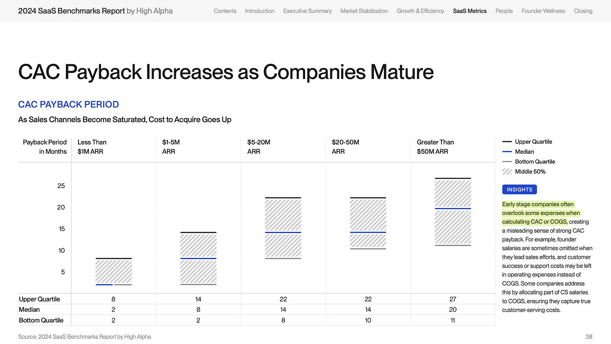Toggle Median line visibility in the legend

point(507,152)
